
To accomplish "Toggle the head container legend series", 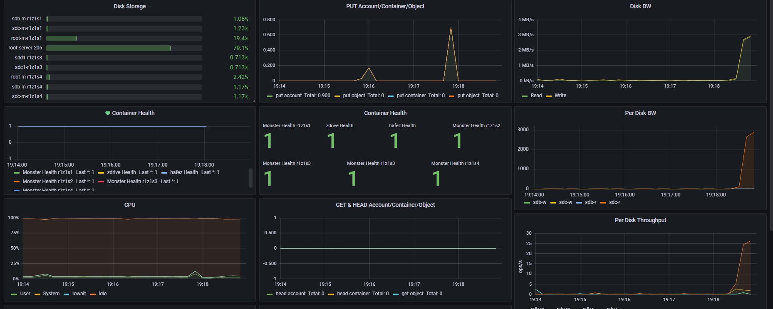I will click(x=353, y=294).
